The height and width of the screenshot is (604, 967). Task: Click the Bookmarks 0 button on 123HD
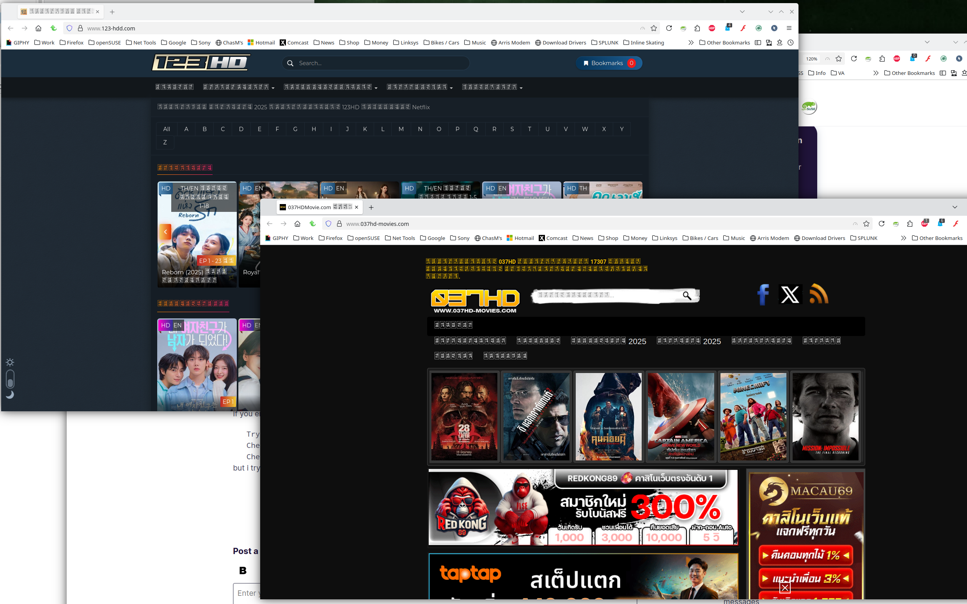pos(609,63)
